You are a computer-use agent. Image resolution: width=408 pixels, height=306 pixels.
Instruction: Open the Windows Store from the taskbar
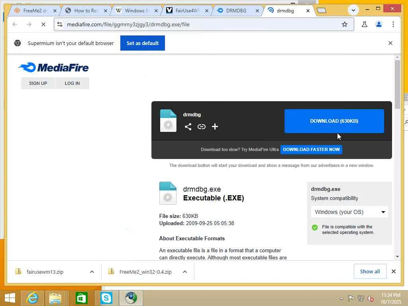pyautogui.click(x=81, y=298)
